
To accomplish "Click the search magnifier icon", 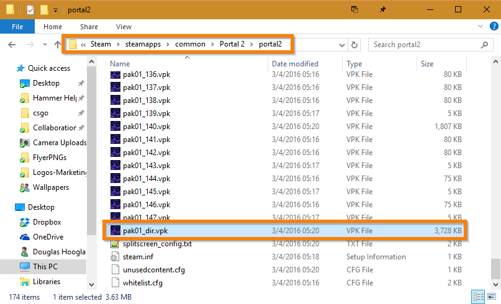I will 484,45.
